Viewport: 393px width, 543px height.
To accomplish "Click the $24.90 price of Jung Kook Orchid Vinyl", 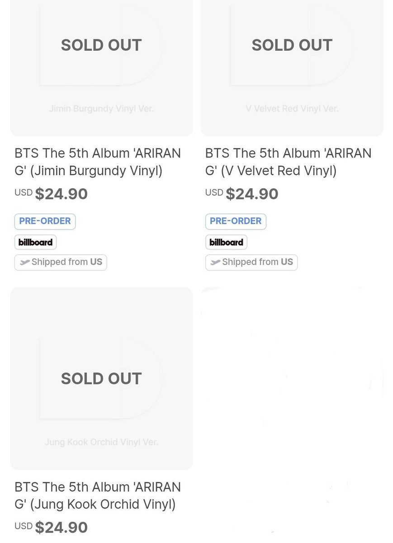I will click(61, 528).
